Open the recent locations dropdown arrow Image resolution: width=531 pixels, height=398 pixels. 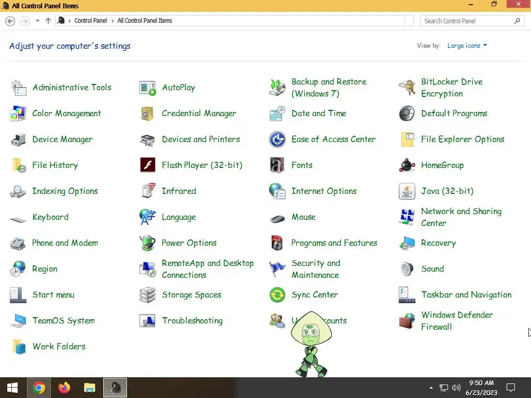pos(37,21)
